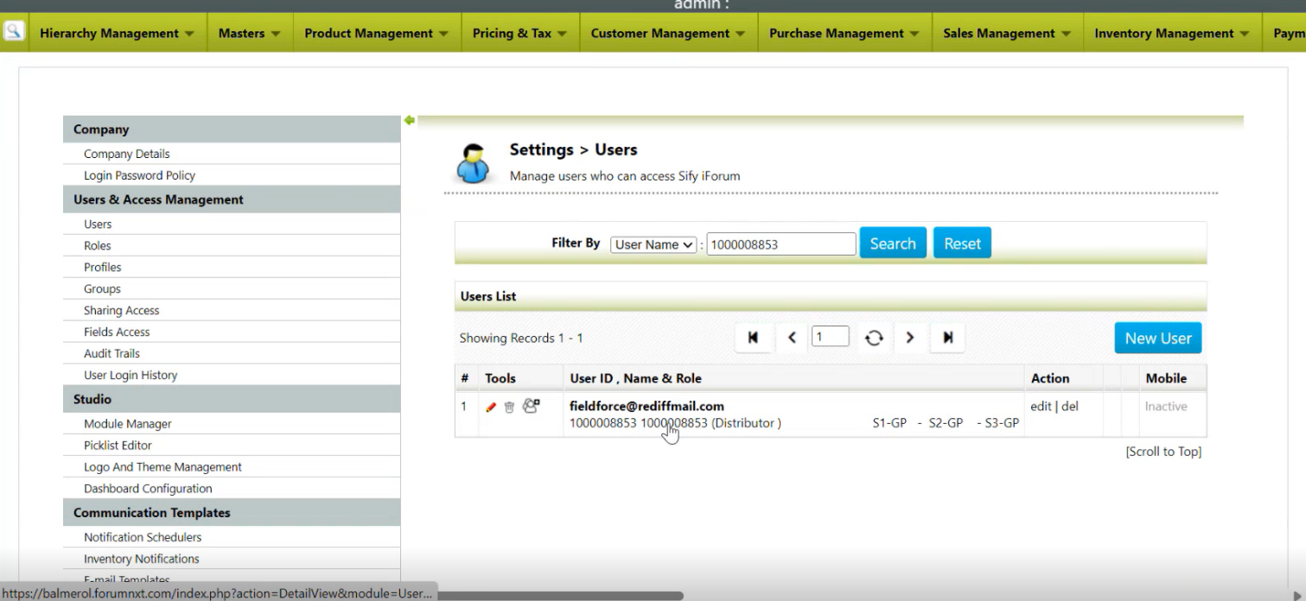
Task: Click the S2-GP text in row 1
Action: [x=946, y=423]
